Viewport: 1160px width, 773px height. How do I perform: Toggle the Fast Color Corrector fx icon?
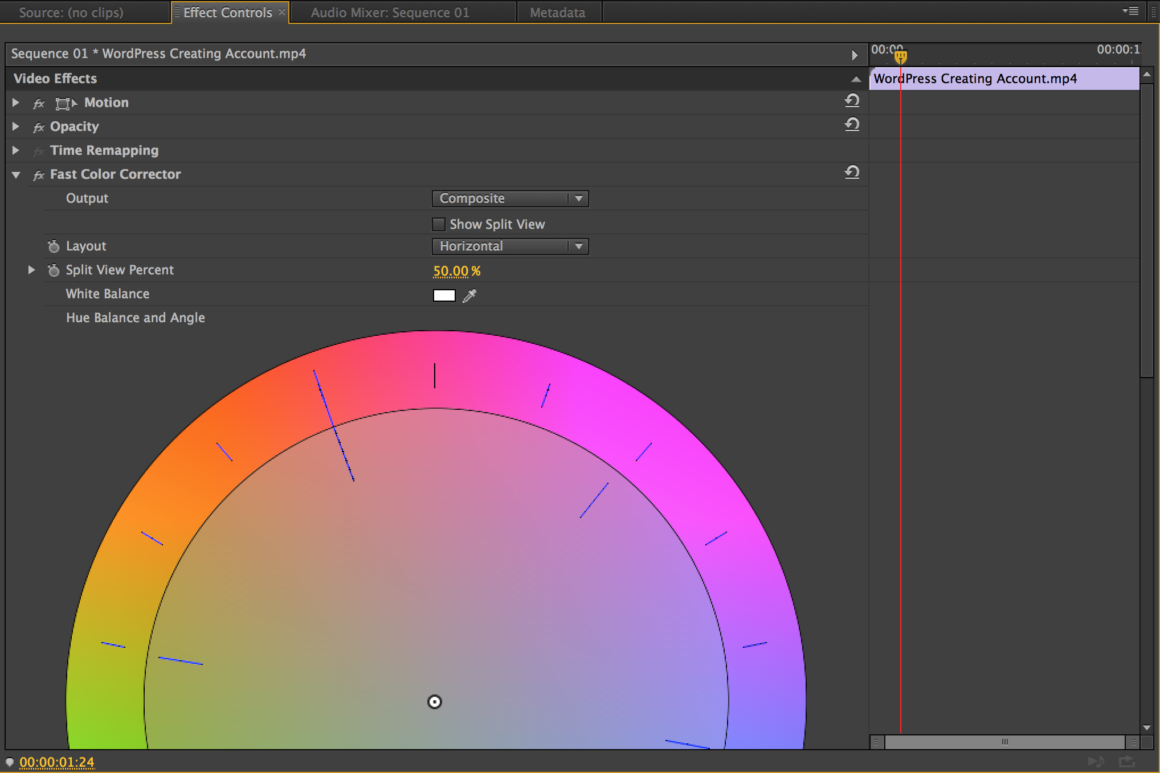[39, 175]
